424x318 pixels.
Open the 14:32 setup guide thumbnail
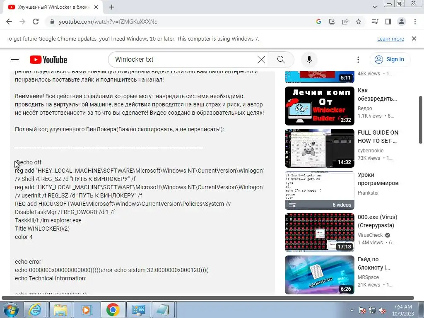click(319, 148)
